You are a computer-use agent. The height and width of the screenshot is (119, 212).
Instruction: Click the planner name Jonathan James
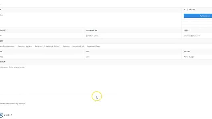tap(92, 36)
